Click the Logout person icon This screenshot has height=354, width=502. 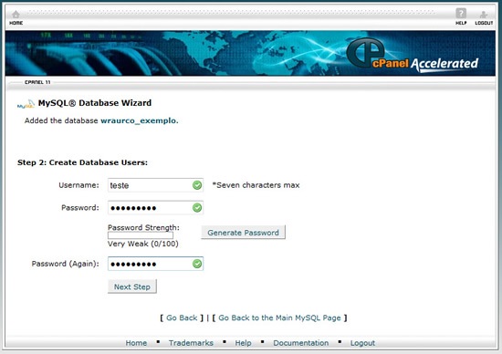(x=484, y=15)
